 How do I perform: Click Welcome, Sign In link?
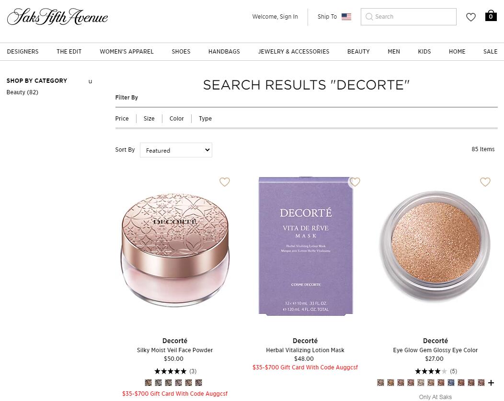(275, 17)
